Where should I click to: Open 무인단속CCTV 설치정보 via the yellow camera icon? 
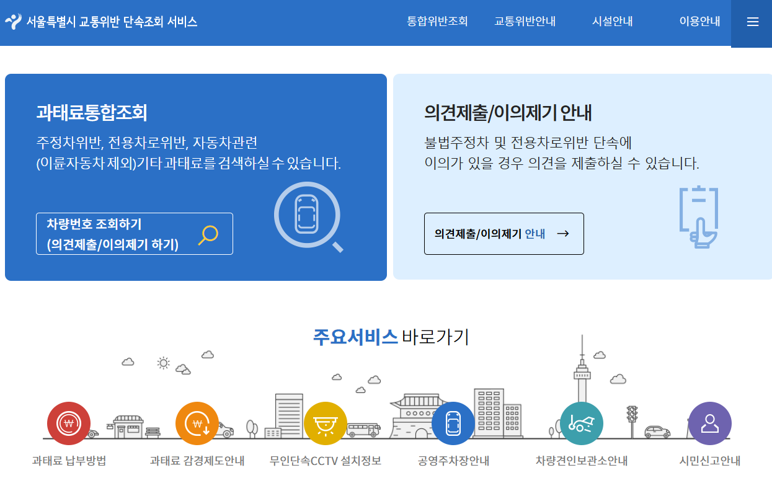click(x=325, y=423)
